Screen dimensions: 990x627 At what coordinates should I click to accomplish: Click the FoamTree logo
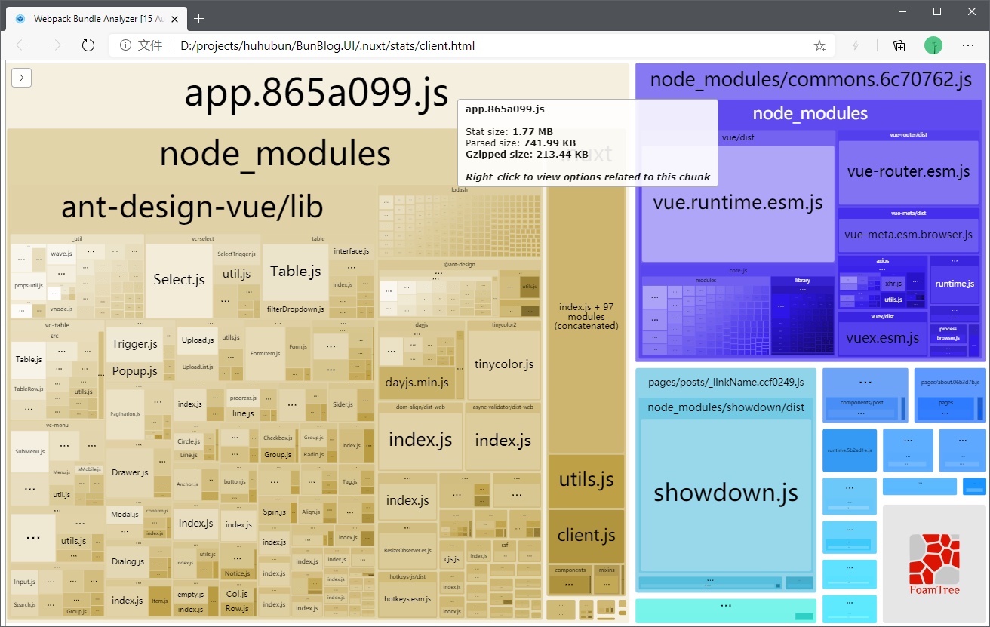934,564
